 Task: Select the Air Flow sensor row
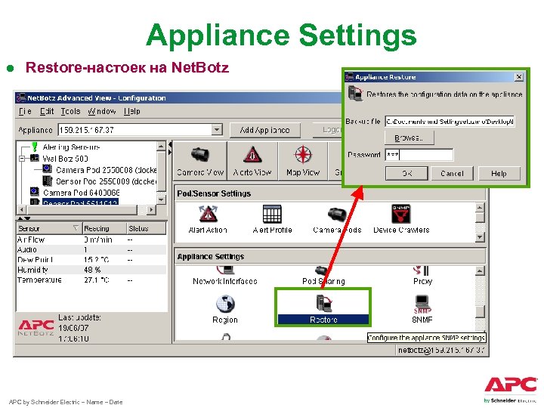tap(91, 240)
